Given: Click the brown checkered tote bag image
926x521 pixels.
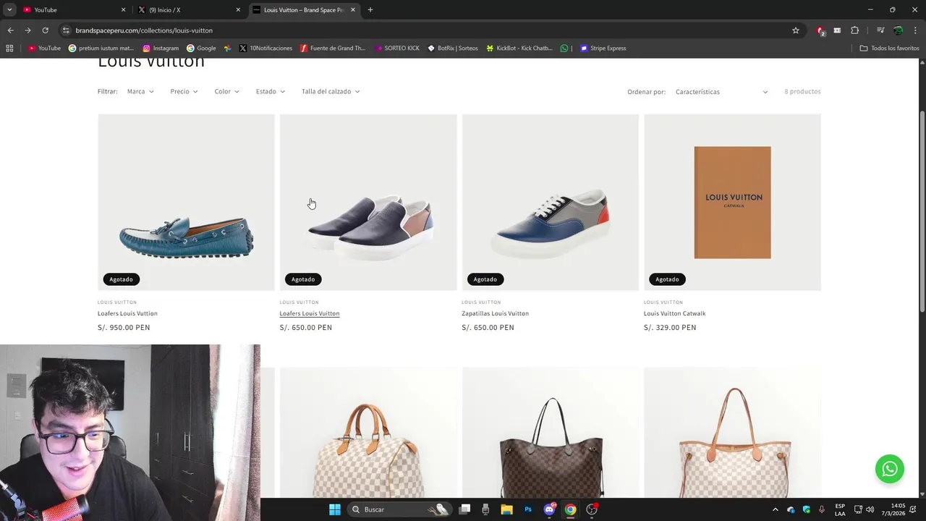Looking at the screenshot, I should click(550, 433).
